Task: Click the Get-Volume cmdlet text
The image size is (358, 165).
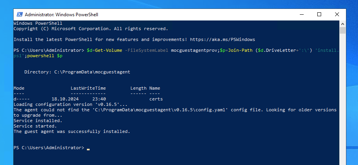Action: click(109, 50)
